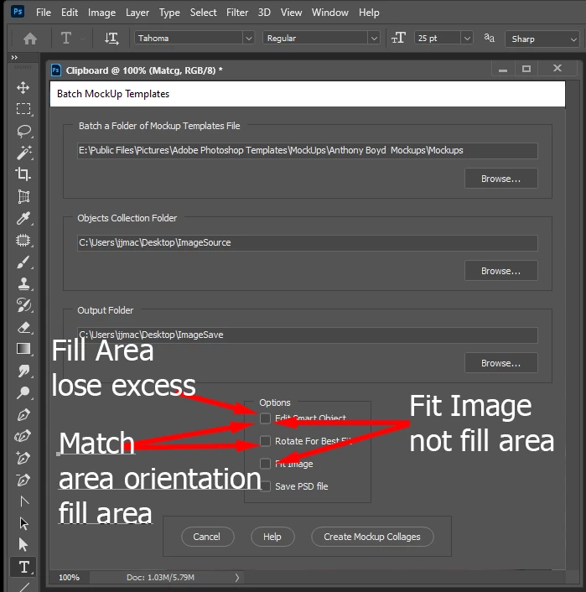The image size is (586, 592).
Task: Select the Direct Selection black arrow tool
Action: [23, 544]
